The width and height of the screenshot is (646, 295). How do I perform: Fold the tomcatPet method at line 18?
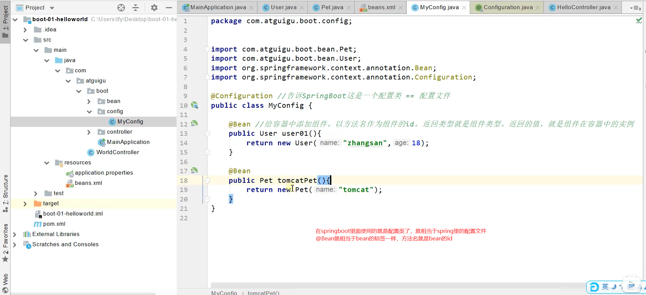tap(207, 180)
